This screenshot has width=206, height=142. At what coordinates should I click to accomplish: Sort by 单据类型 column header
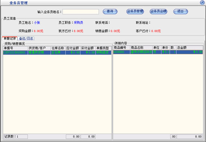point(103,48)
